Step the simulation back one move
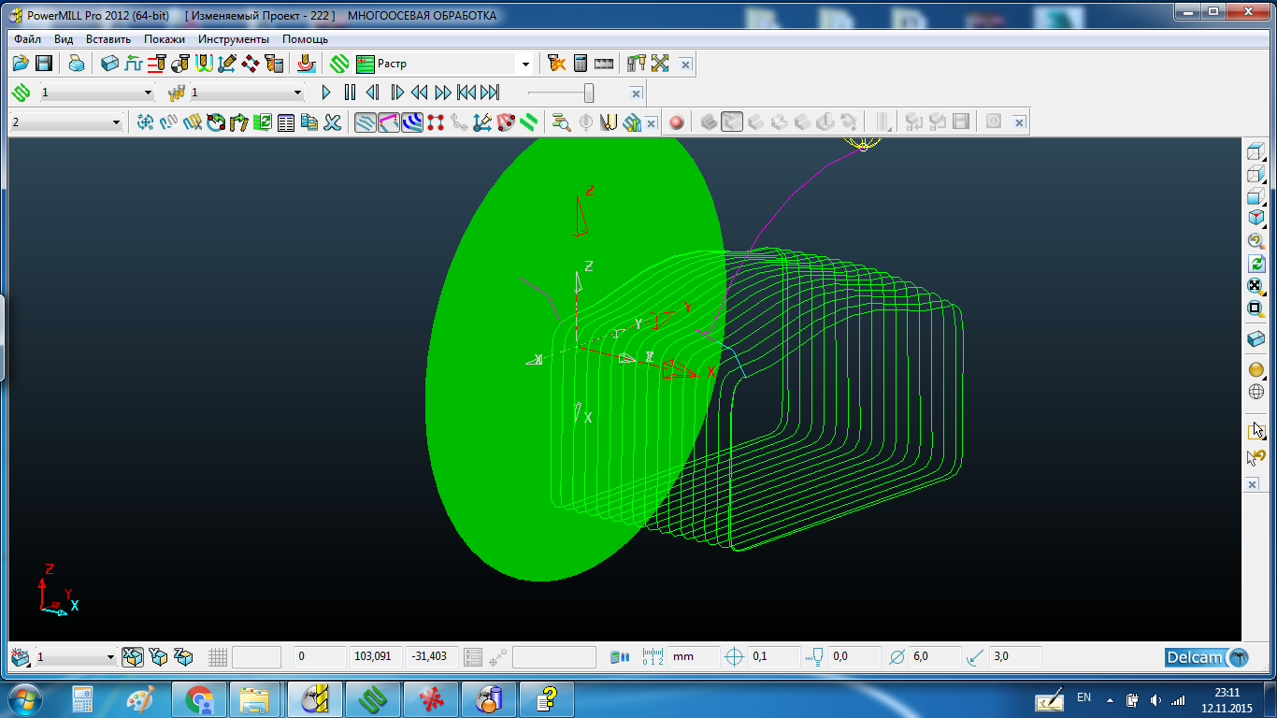Screen dimensions: 1277x718 click(373, 93)
